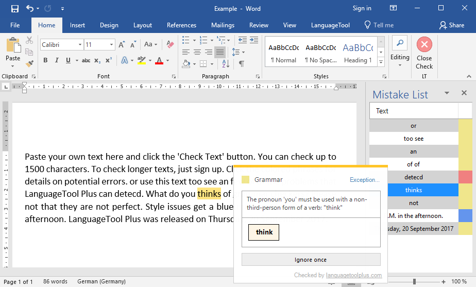Open the References ribbon tab
Screen dimensions: 476x287
point(181,25)
